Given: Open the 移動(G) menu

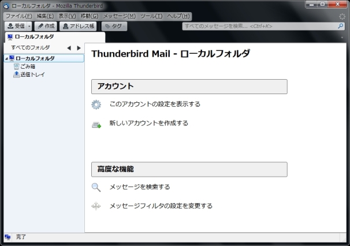Looking at the screenshot, I should tap(90, 16).
